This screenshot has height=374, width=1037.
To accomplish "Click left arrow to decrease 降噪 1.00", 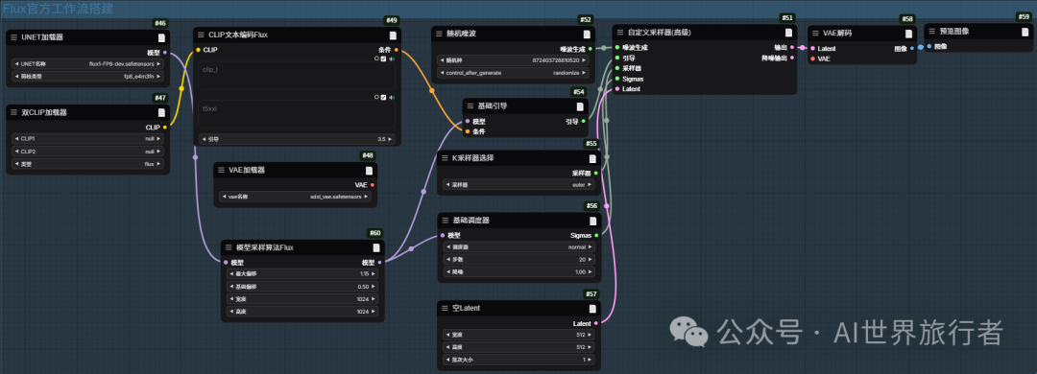I will click(x=447, y=271).
